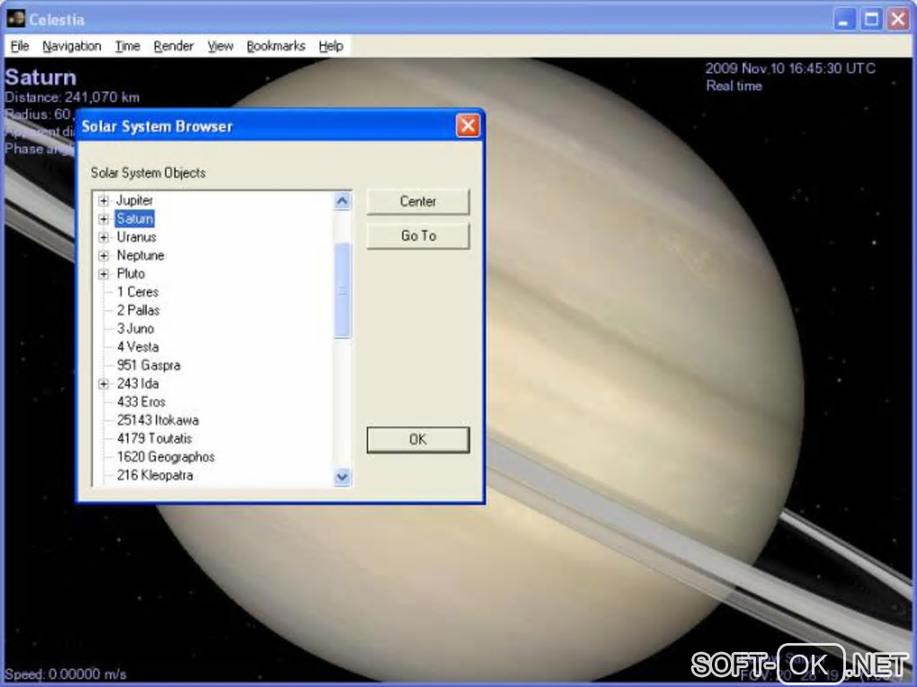The width and height of the screenshot is (917, 687).
Task: Open the Time menu
Action: pyautogui.click(x=127, y=46)
